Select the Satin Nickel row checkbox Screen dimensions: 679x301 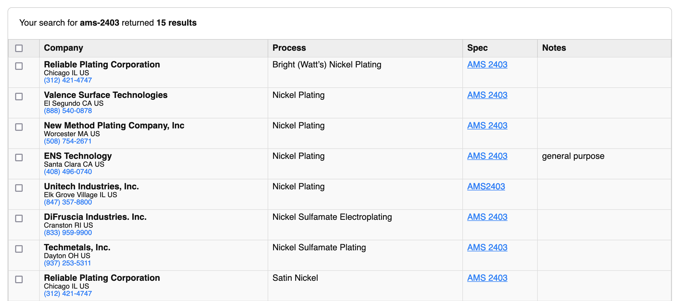pyautogui.click(x=19, y=279)
